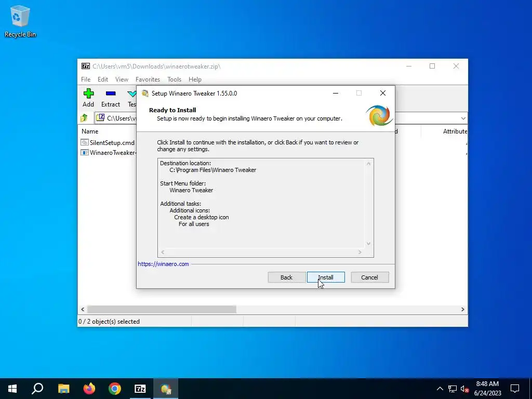Viewport: 532px width, 399px height.
Task: Click the setup window title icon
Action: [x=145, y=94]
